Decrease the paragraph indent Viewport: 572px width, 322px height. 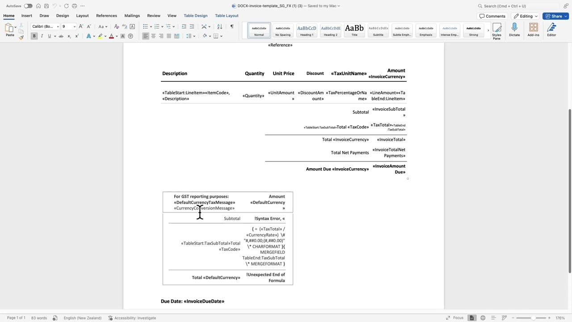184,26
